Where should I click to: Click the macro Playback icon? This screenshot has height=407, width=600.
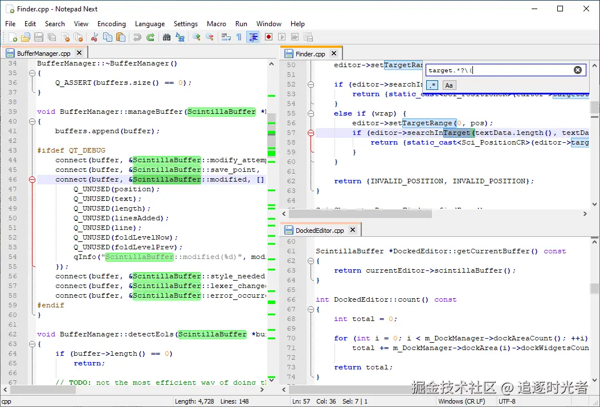[281, 37]
